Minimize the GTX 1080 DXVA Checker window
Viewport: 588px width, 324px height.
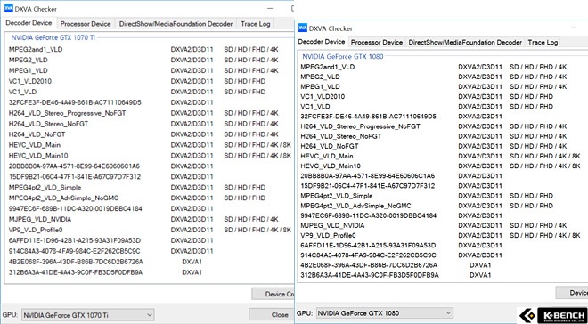coord(574,28)
